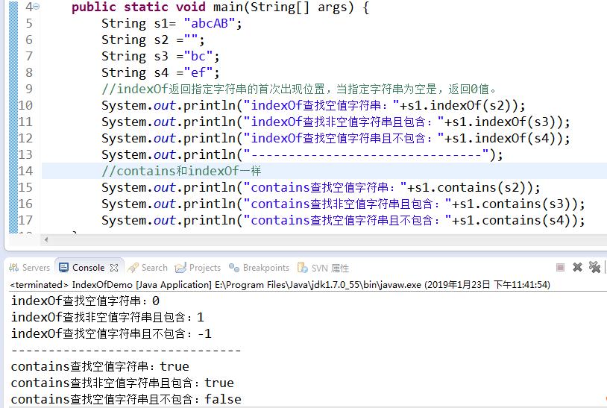Click the indexOf comment on line 9
607x408 pixels.
click(x=299, y=89)
